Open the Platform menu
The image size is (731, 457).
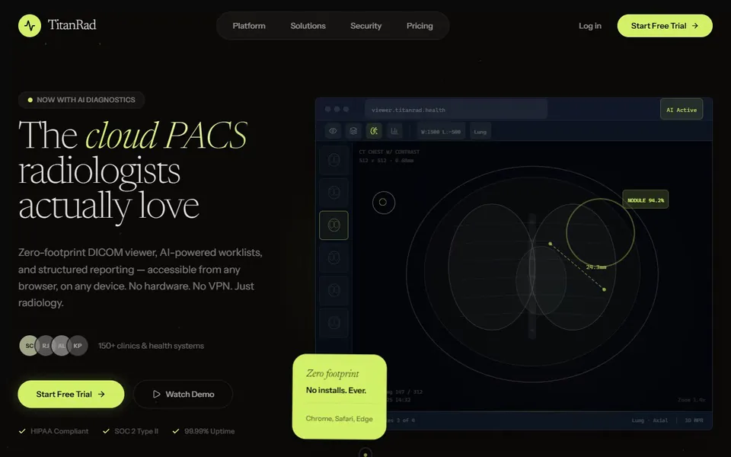[249, 26]
